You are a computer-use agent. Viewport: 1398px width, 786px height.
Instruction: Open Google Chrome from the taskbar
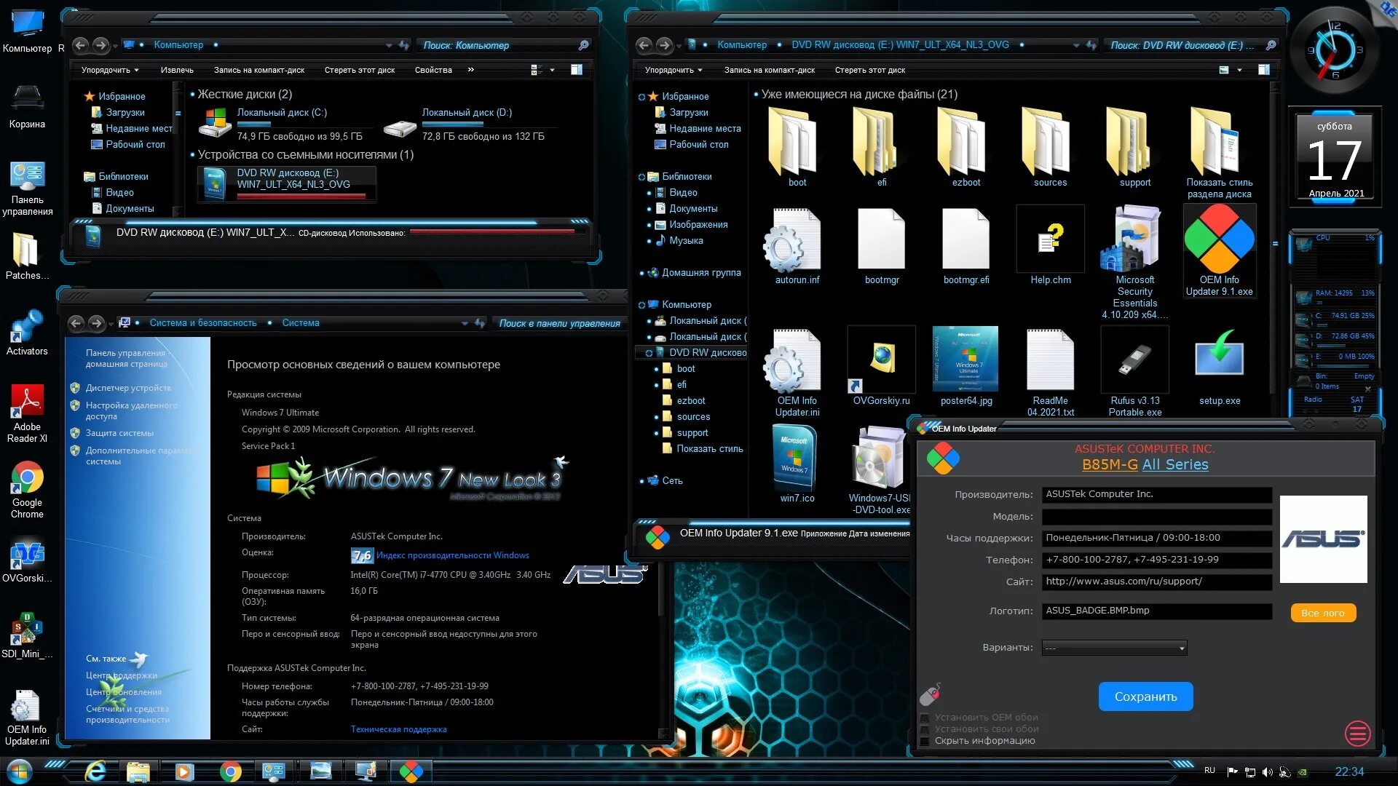(231, 771)
